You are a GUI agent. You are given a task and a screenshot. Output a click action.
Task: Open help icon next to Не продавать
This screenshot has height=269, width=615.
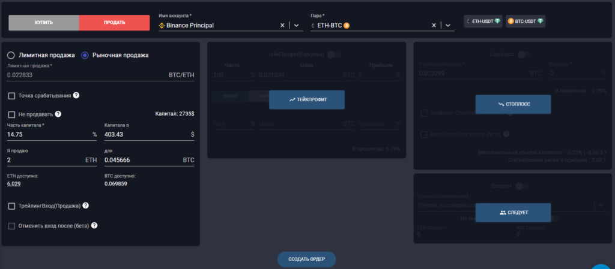[x=58, y=114]
